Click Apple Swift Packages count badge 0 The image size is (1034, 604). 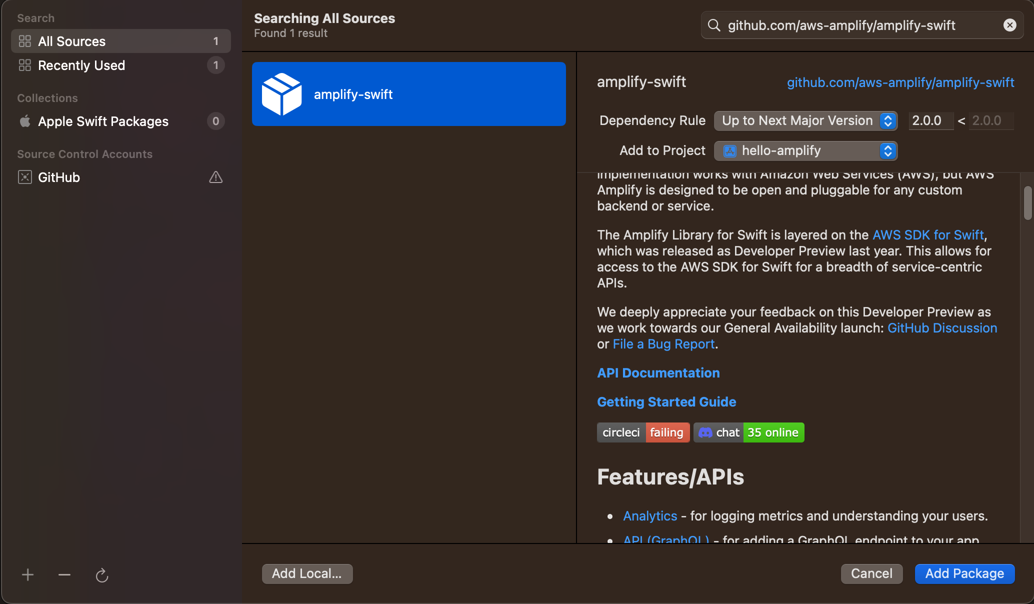(216, 121)
